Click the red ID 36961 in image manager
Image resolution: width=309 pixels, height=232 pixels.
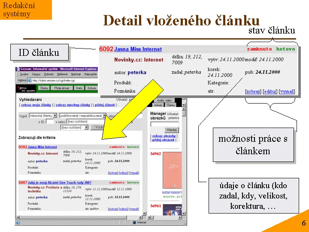(155, 206)
